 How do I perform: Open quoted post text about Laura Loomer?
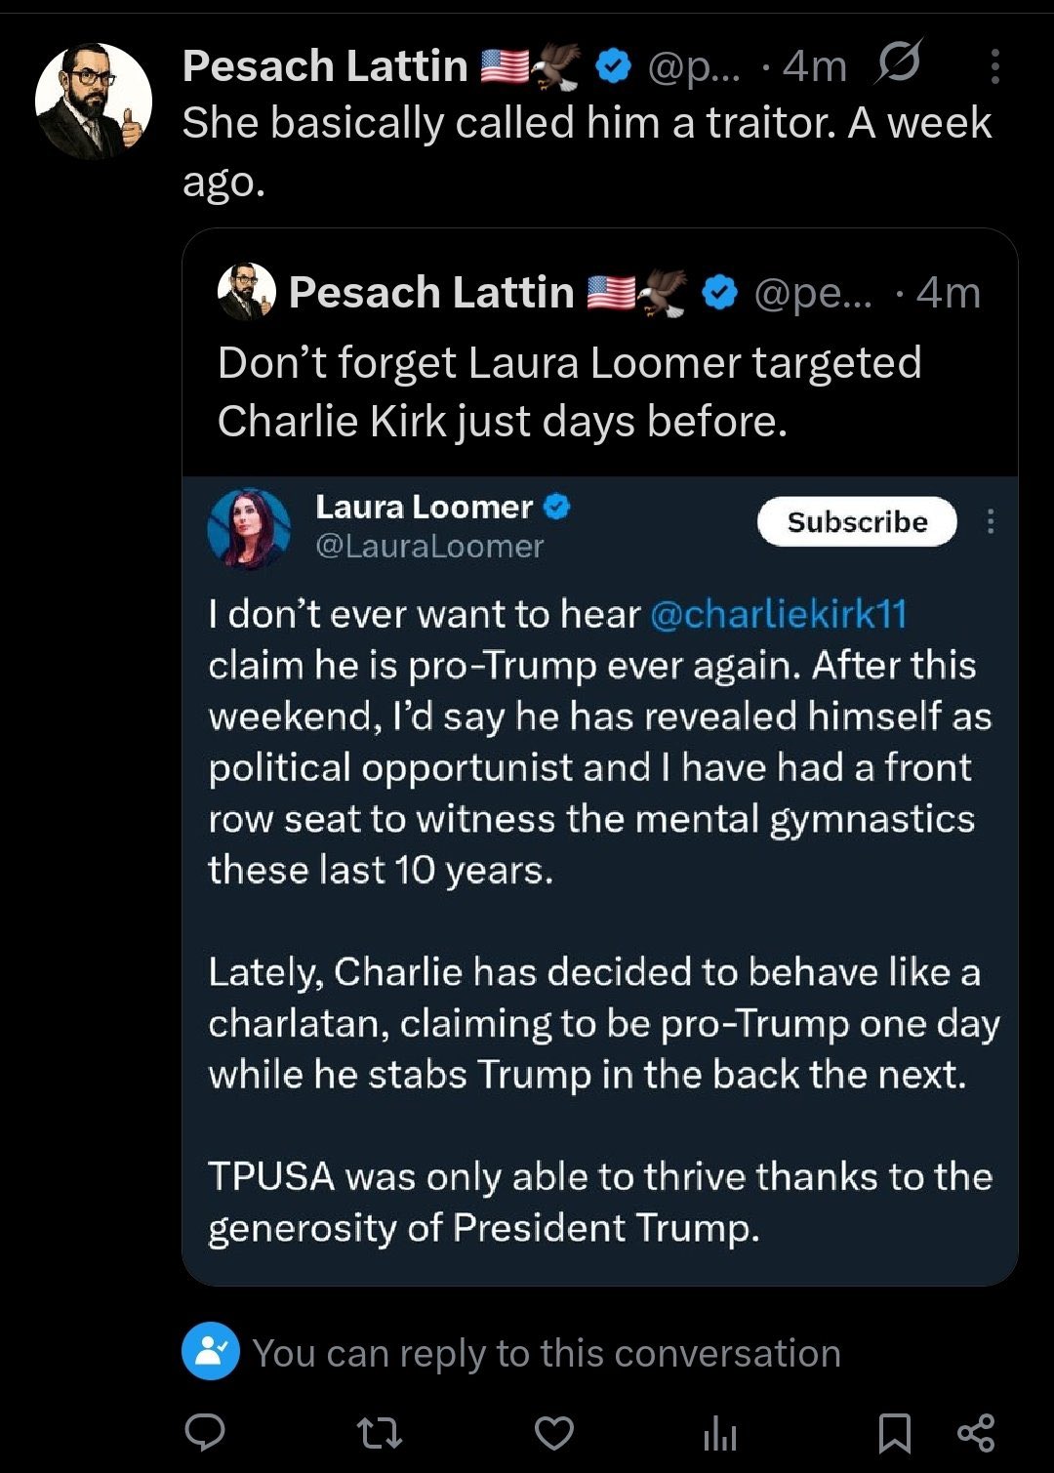coord(569,391)
